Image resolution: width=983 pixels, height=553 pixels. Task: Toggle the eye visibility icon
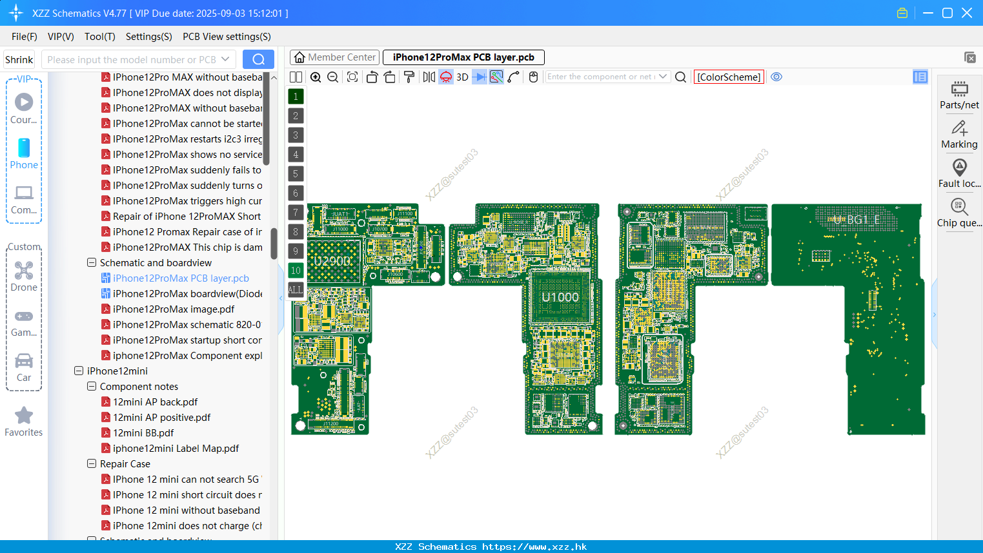tap(776, 77)
